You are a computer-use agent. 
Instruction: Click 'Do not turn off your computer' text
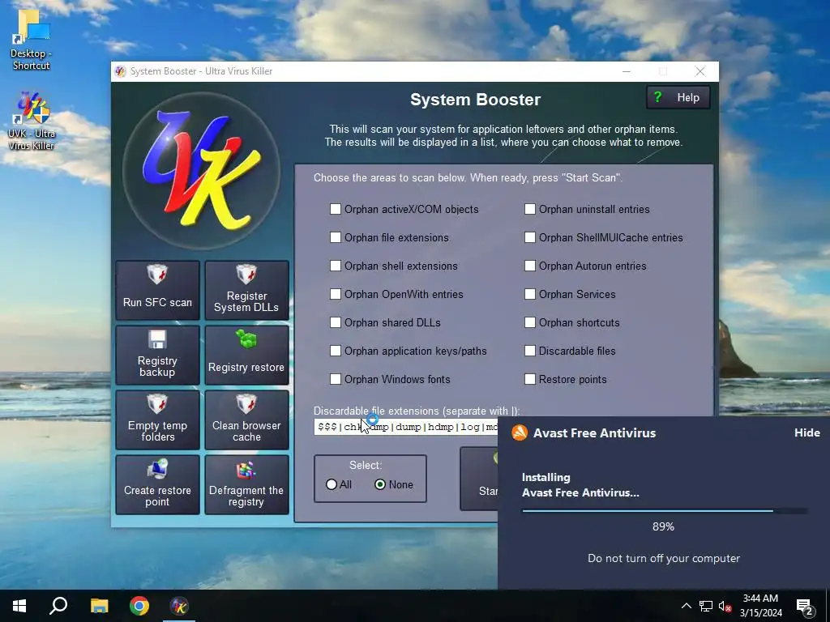[x=664, y=558]
